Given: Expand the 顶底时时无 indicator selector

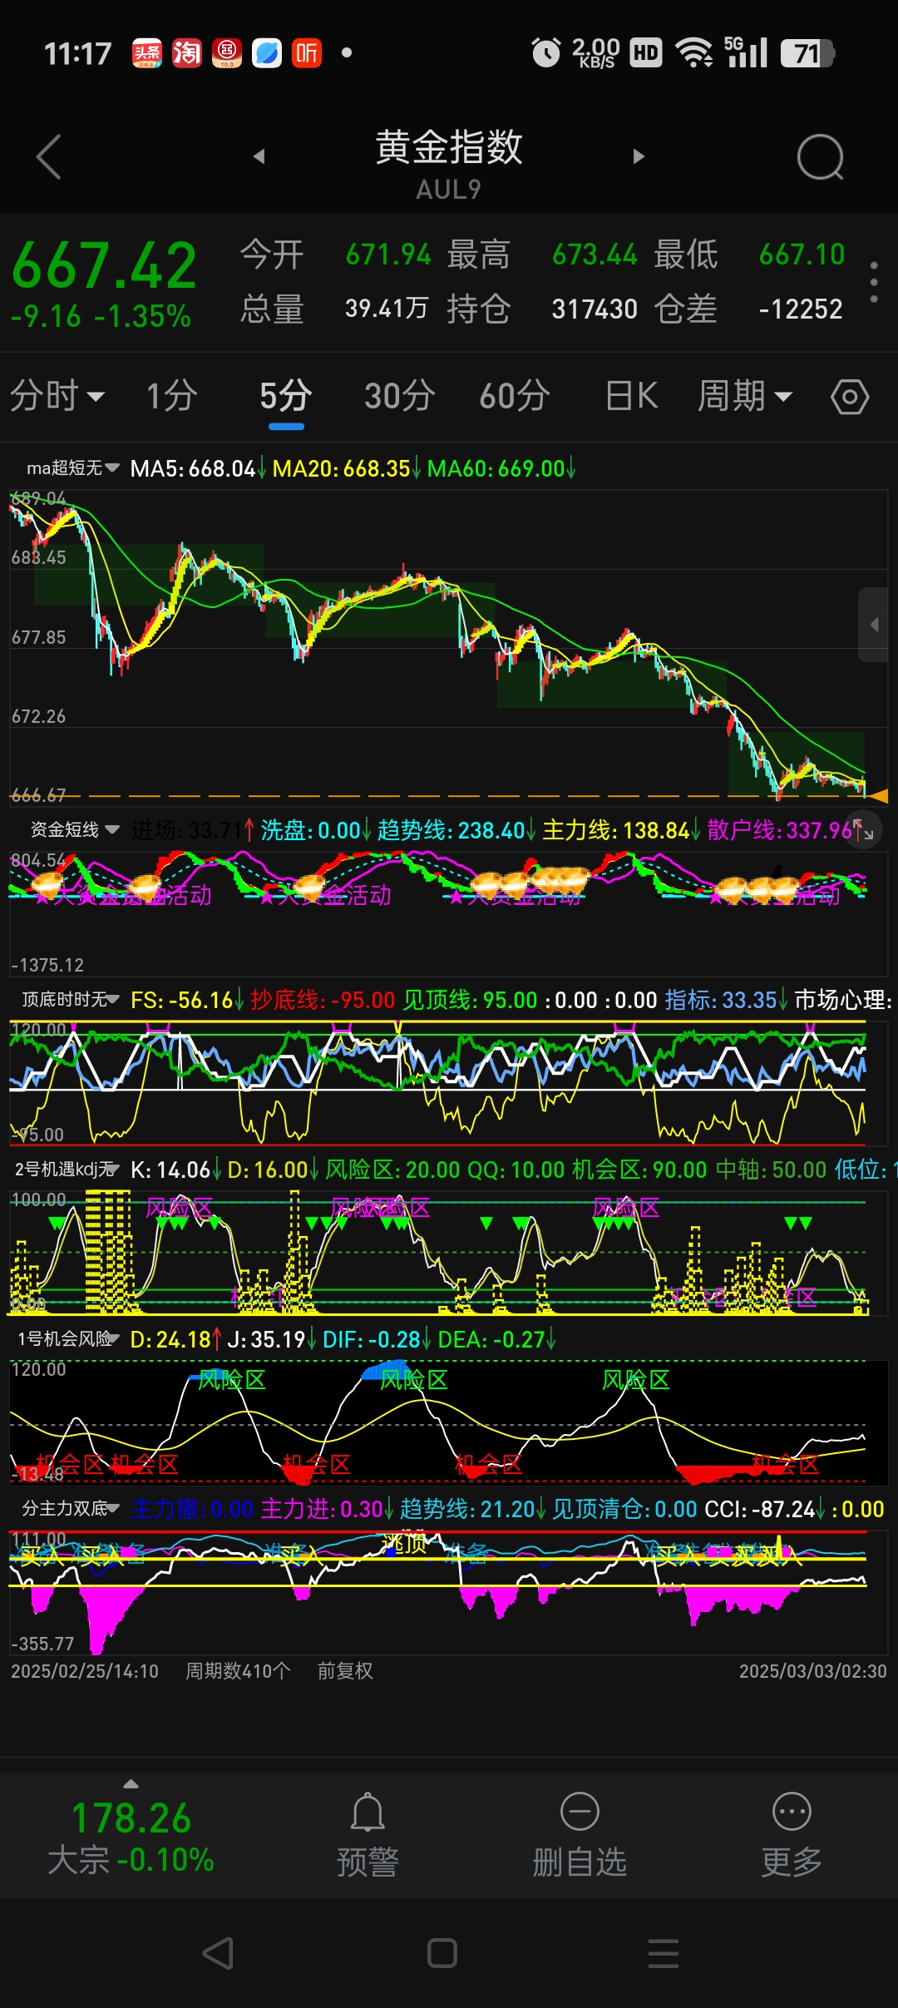Looking at the screenshot, I should [71, 1000].
